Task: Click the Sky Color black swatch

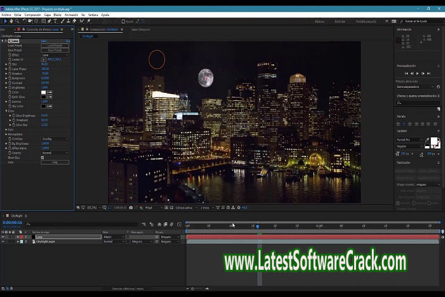Action: coord(43,106)
